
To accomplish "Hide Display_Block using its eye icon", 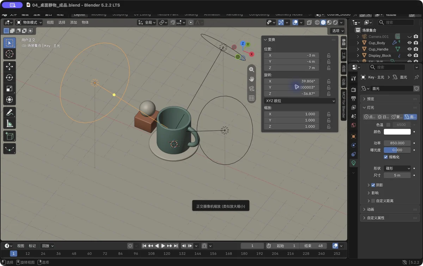I will (409, 56).
